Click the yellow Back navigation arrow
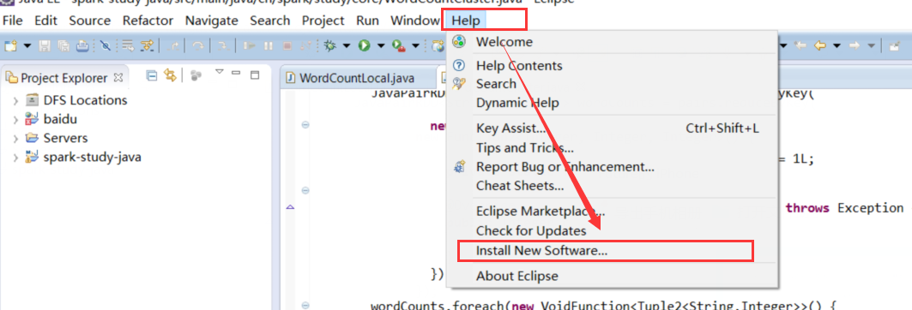912x310 pixels. tap(820, 45)
